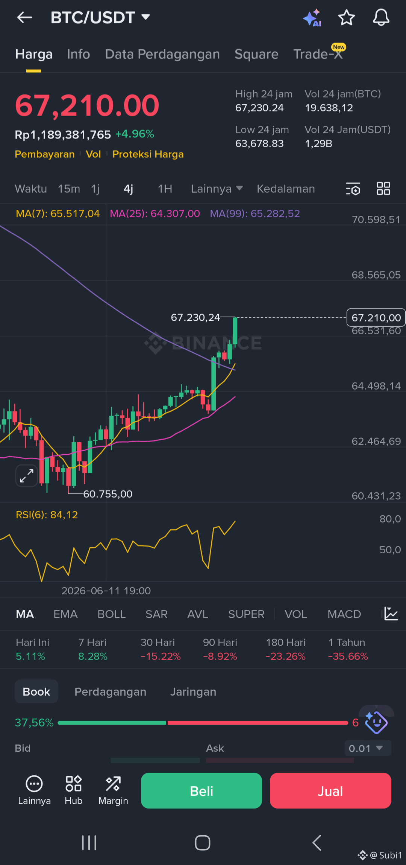Toggle the BOLL indicator
This screenshot has width=406, height=865.
[112, 614]
